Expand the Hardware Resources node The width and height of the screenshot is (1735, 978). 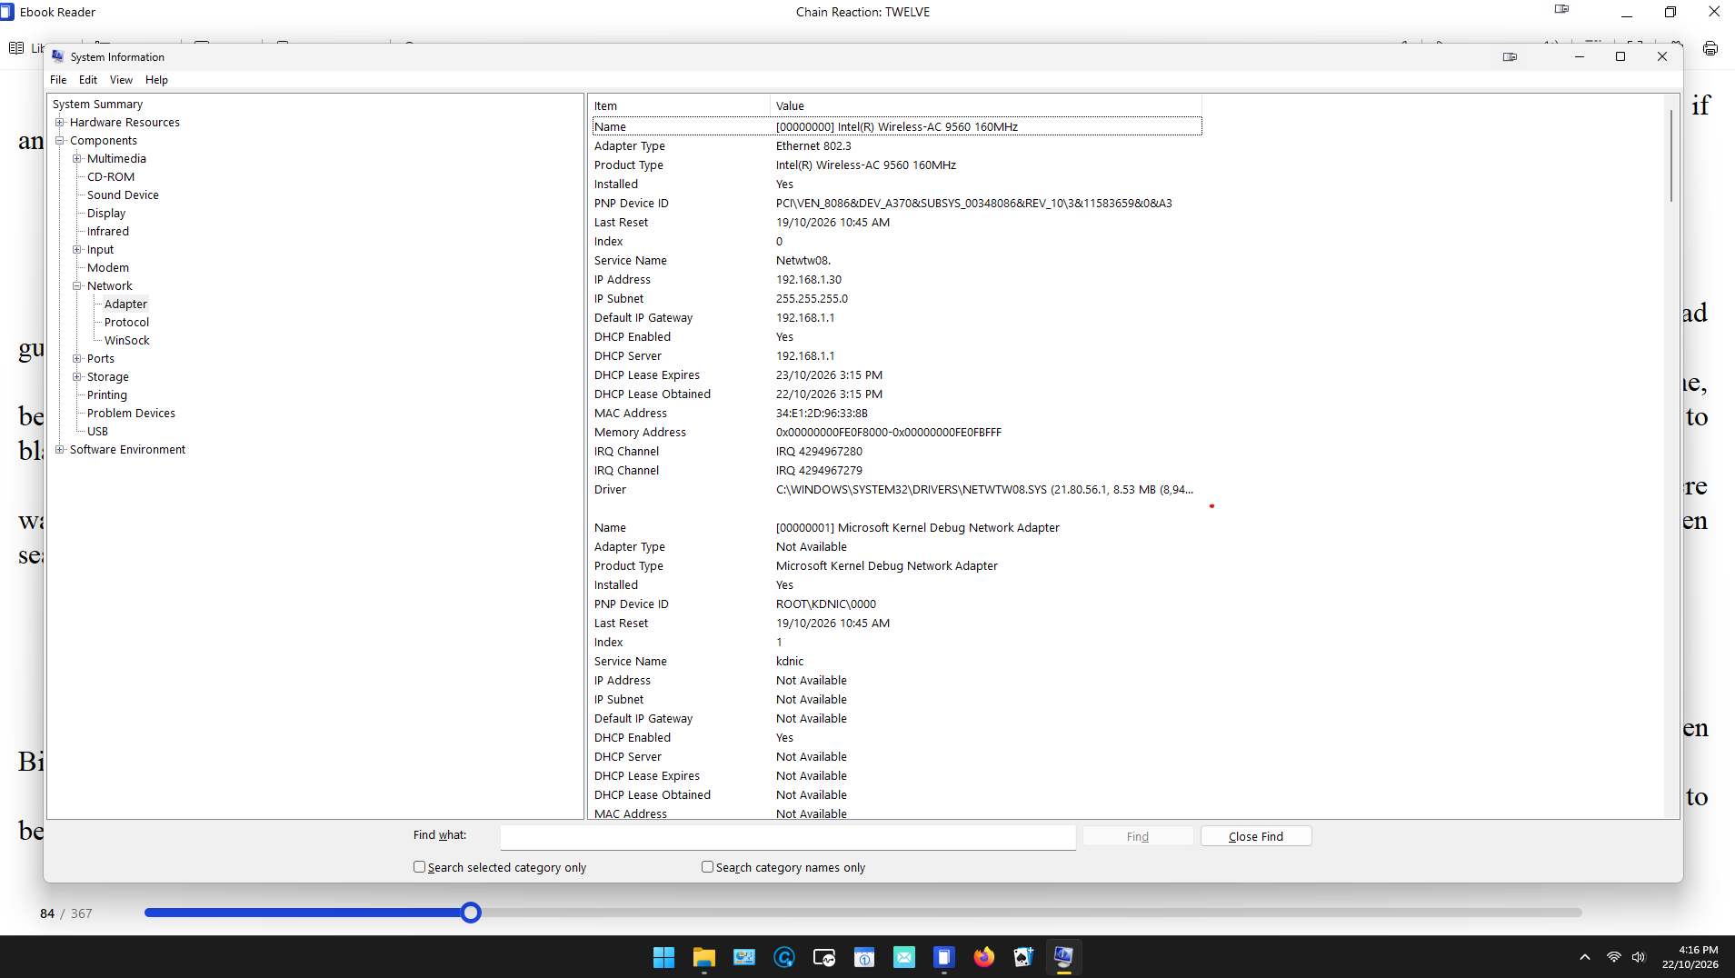point(60,123)
